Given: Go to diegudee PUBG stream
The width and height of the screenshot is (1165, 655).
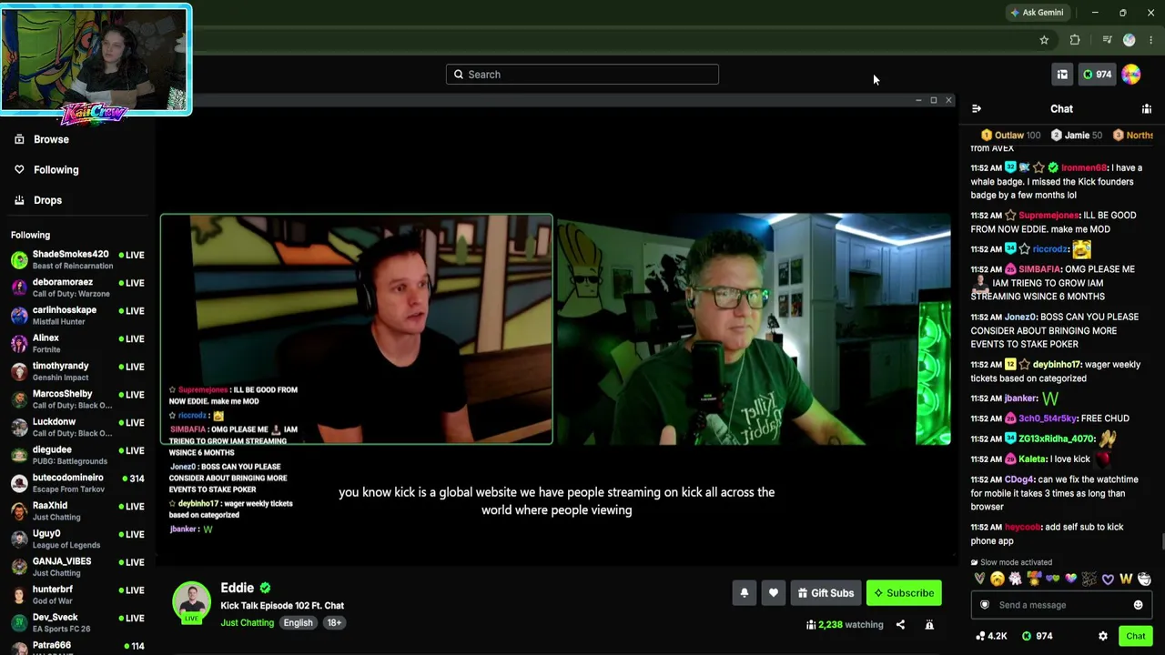Looking at the screenshot, I should click(x=77, y=456).
